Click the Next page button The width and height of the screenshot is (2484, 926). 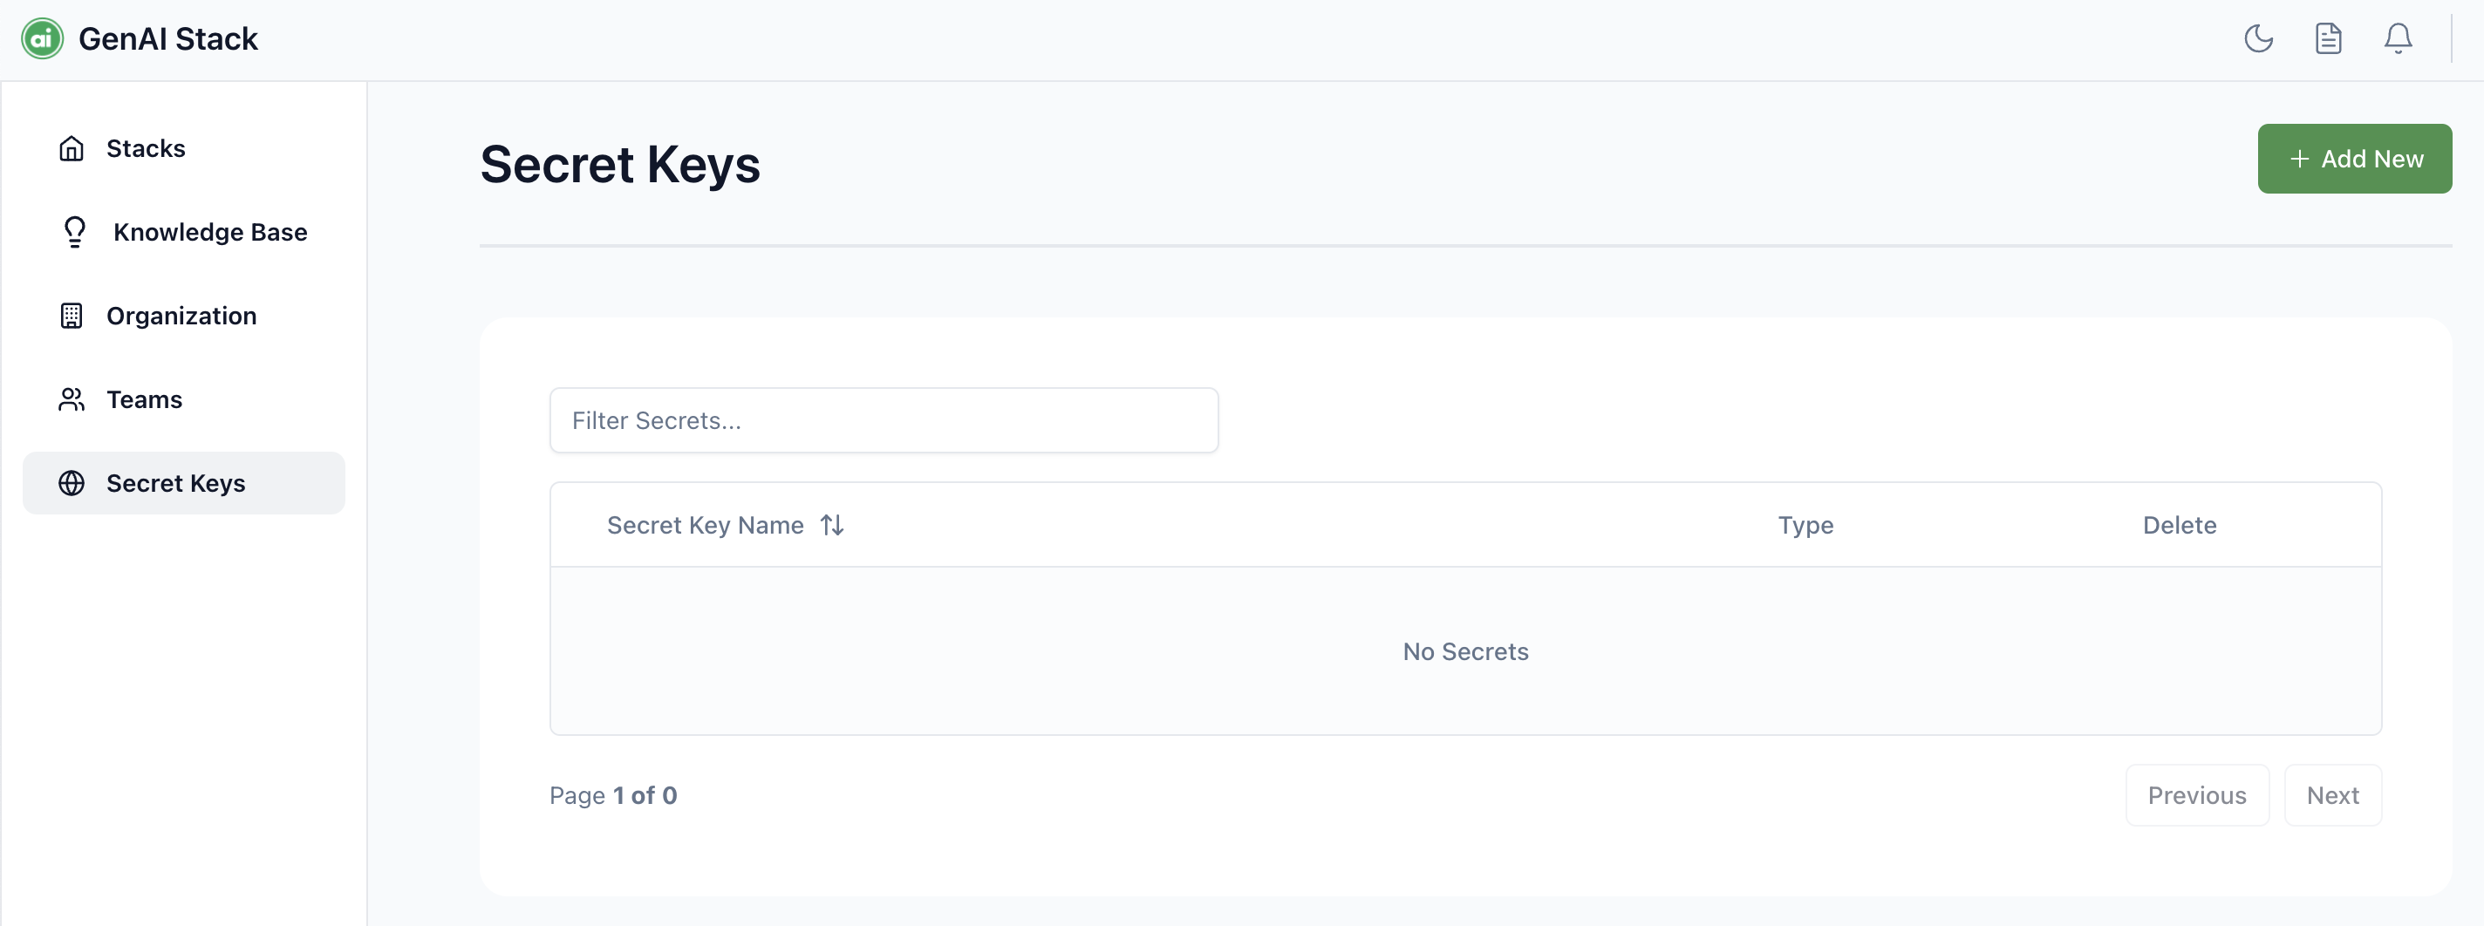[2331, 795]
